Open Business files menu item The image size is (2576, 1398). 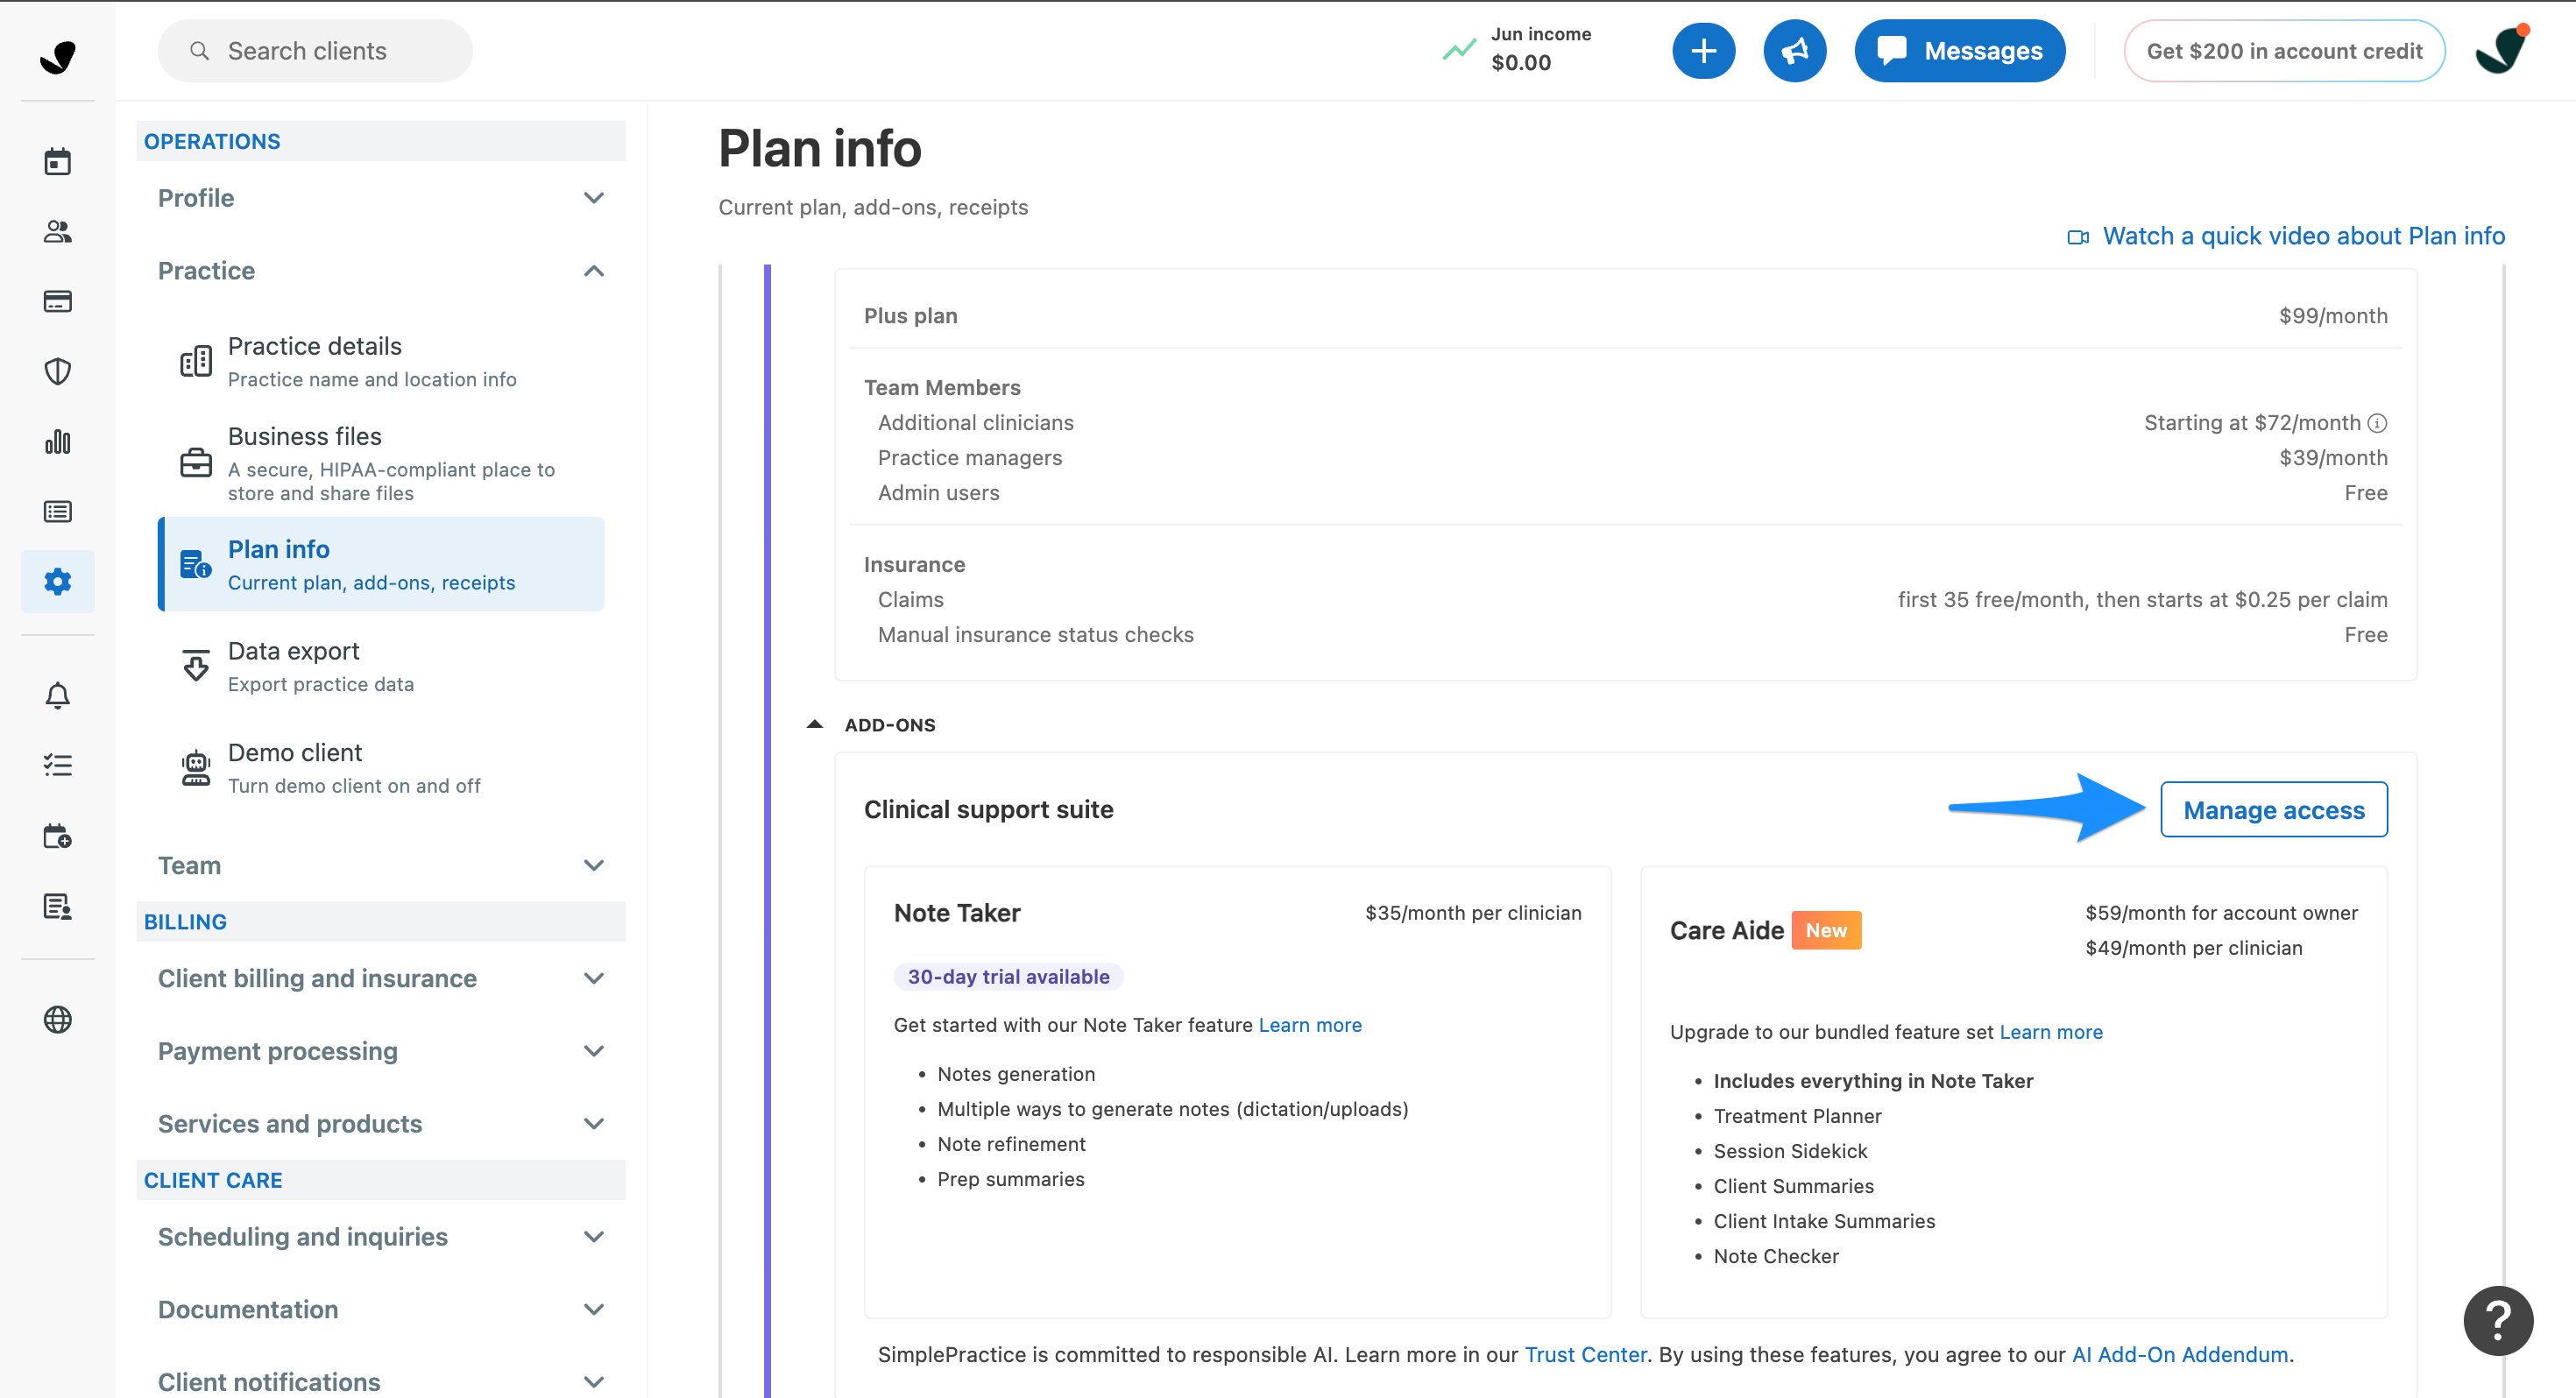click(x=381, y=463)
